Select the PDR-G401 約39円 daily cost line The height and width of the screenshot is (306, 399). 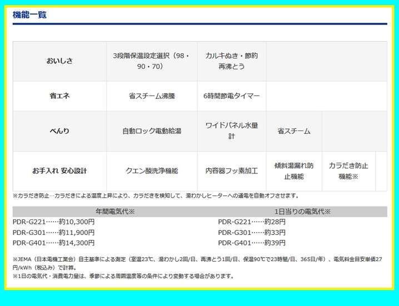click(252, 243)
